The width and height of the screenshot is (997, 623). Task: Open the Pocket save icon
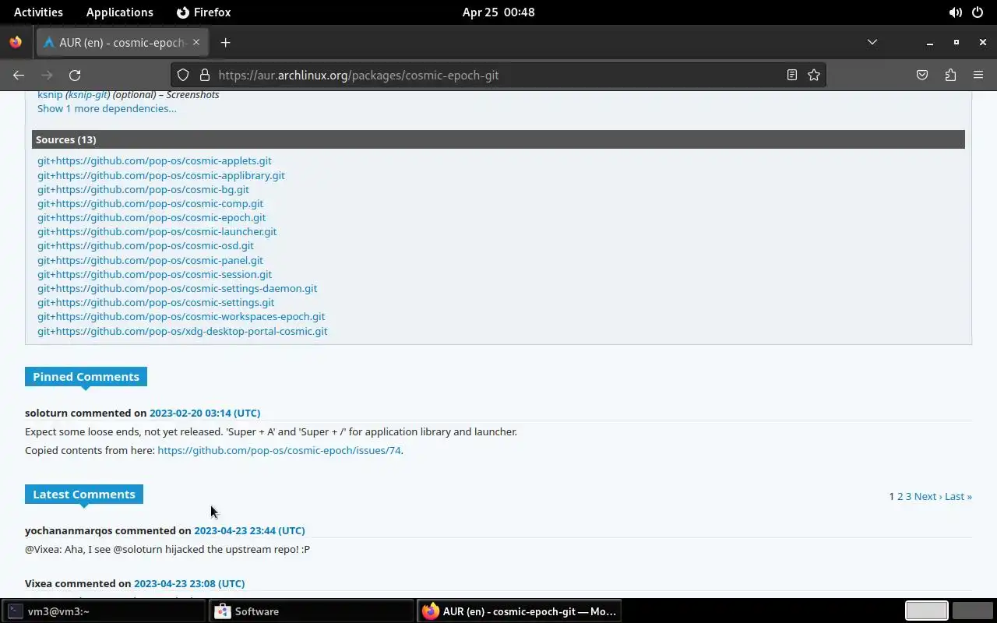click(x=922, y=75)
